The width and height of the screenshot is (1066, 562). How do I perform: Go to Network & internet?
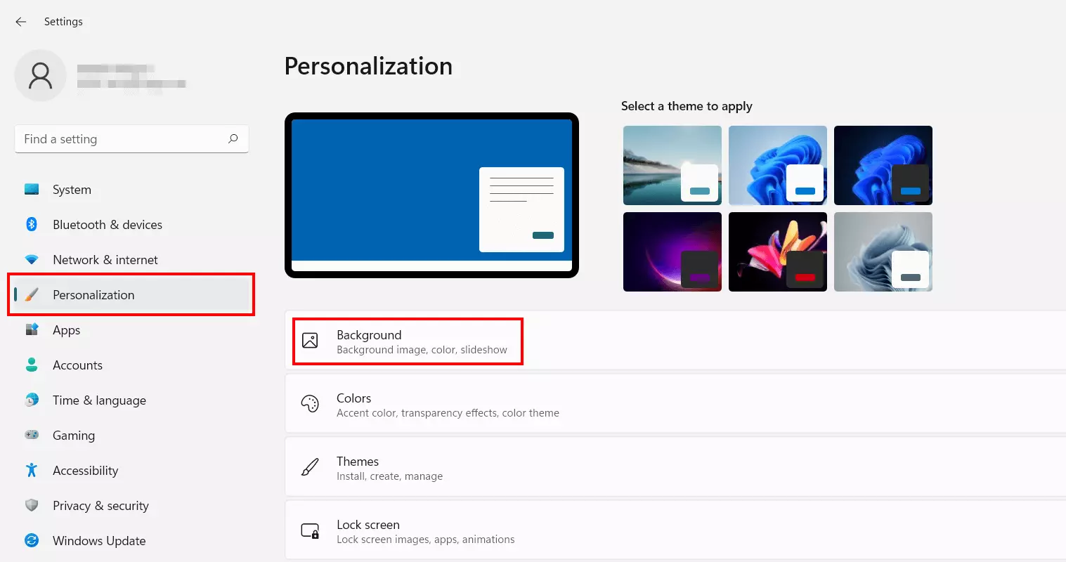point(131,260)
